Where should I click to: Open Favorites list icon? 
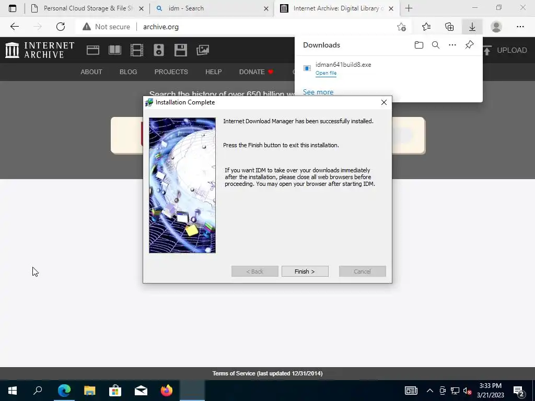(x=426, y=27)
